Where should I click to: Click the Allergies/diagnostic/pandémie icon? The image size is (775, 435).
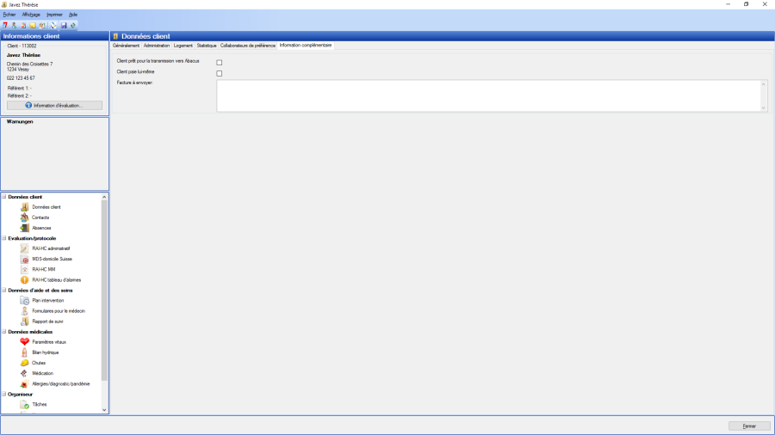[24, 383]
